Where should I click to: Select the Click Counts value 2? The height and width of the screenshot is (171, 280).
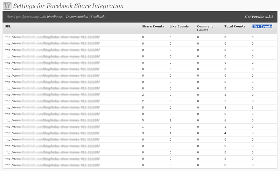tap(252, 108)
